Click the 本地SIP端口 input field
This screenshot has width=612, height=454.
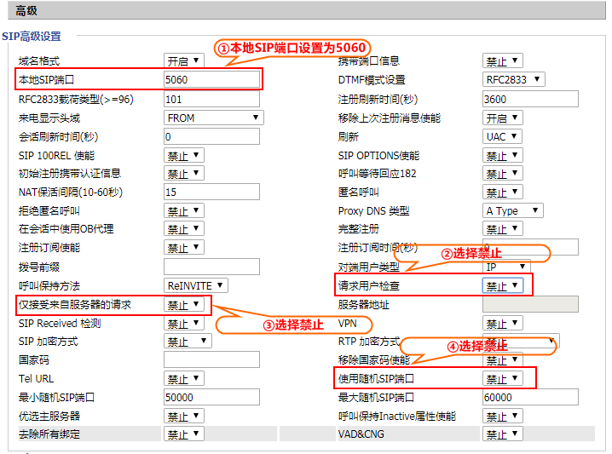(x=211, y=79)
